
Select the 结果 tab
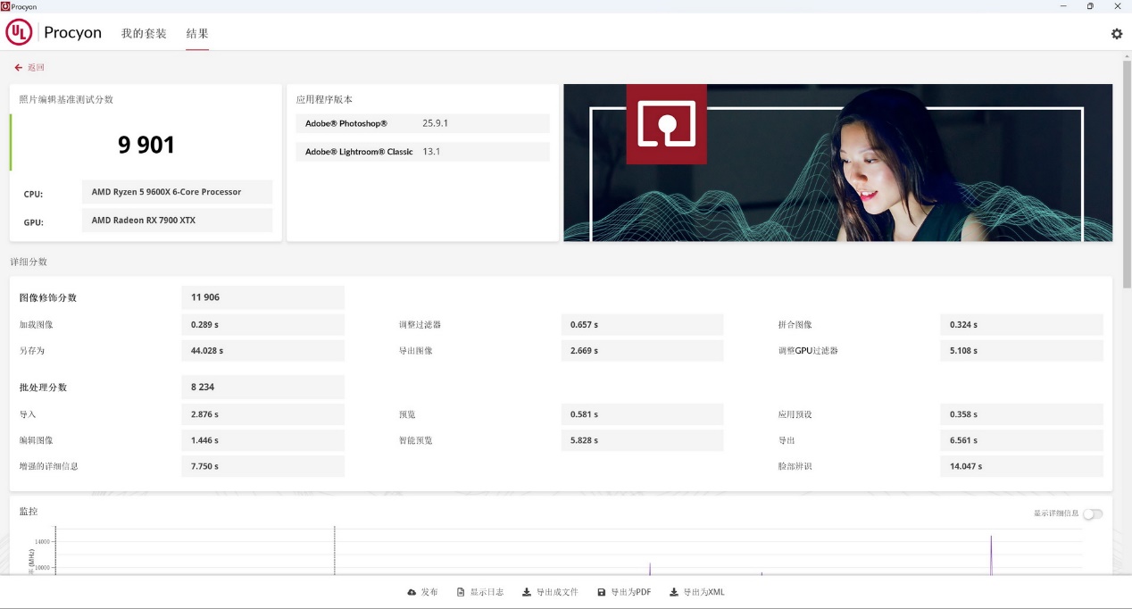point(197,34)
